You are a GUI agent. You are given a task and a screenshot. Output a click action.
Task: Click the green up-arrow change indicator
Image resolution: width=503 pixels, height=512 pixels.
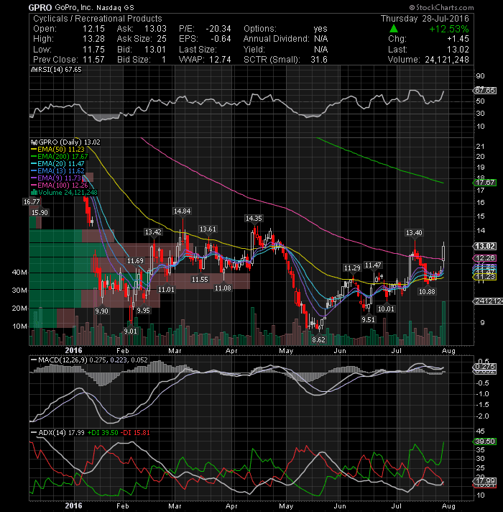coord(394,29)
